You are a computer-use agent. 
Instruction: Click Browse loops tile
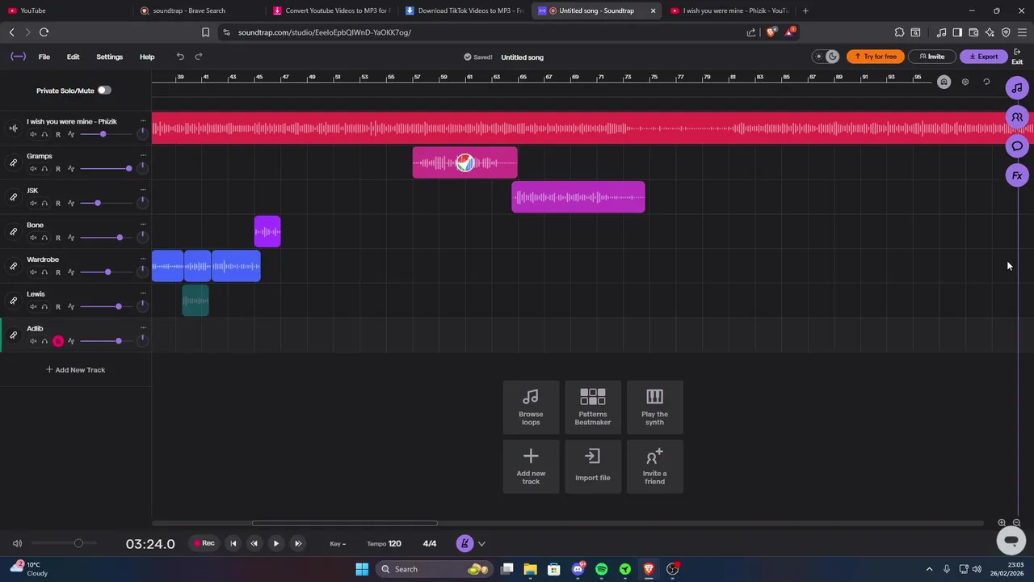click(531, 407)
